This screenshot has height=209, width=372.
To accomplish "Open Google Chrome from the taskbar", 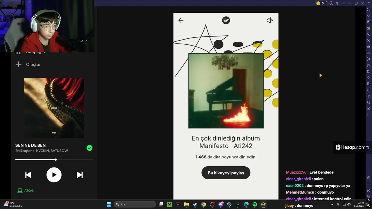I will (x=203, y=204).
